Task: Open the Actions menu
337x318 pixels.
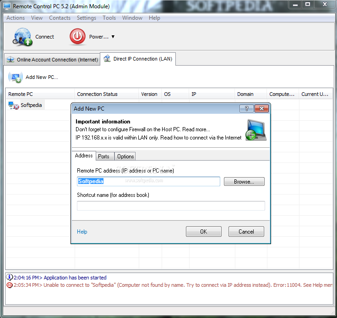Action: click(16, 18)
